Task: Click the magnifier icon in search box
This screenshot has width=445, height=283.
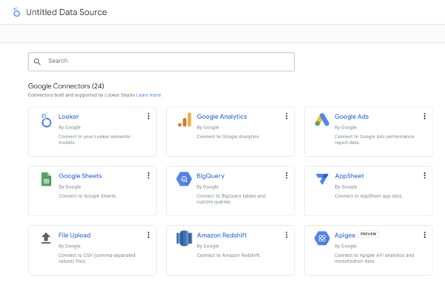Action: point(37,62)
